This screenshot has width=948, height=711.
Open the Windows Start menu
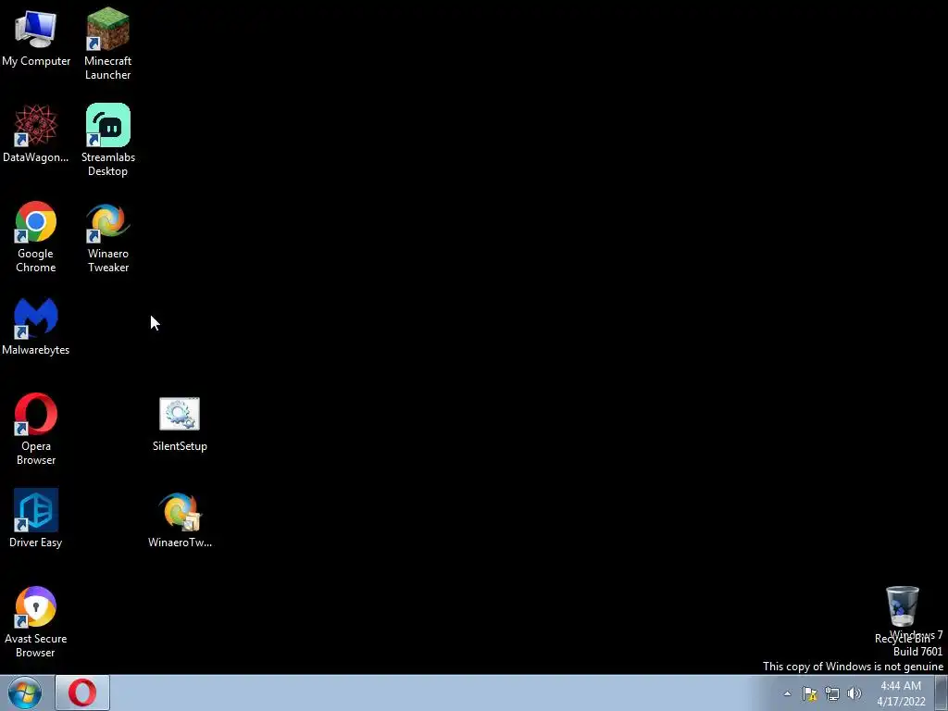[x=25, y=692]
